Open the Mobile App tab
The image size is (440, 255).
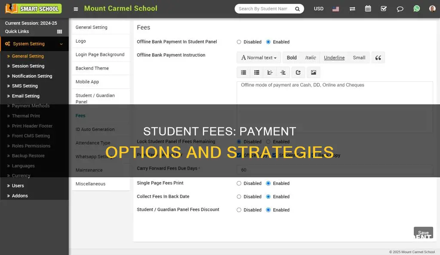point(101,82)
